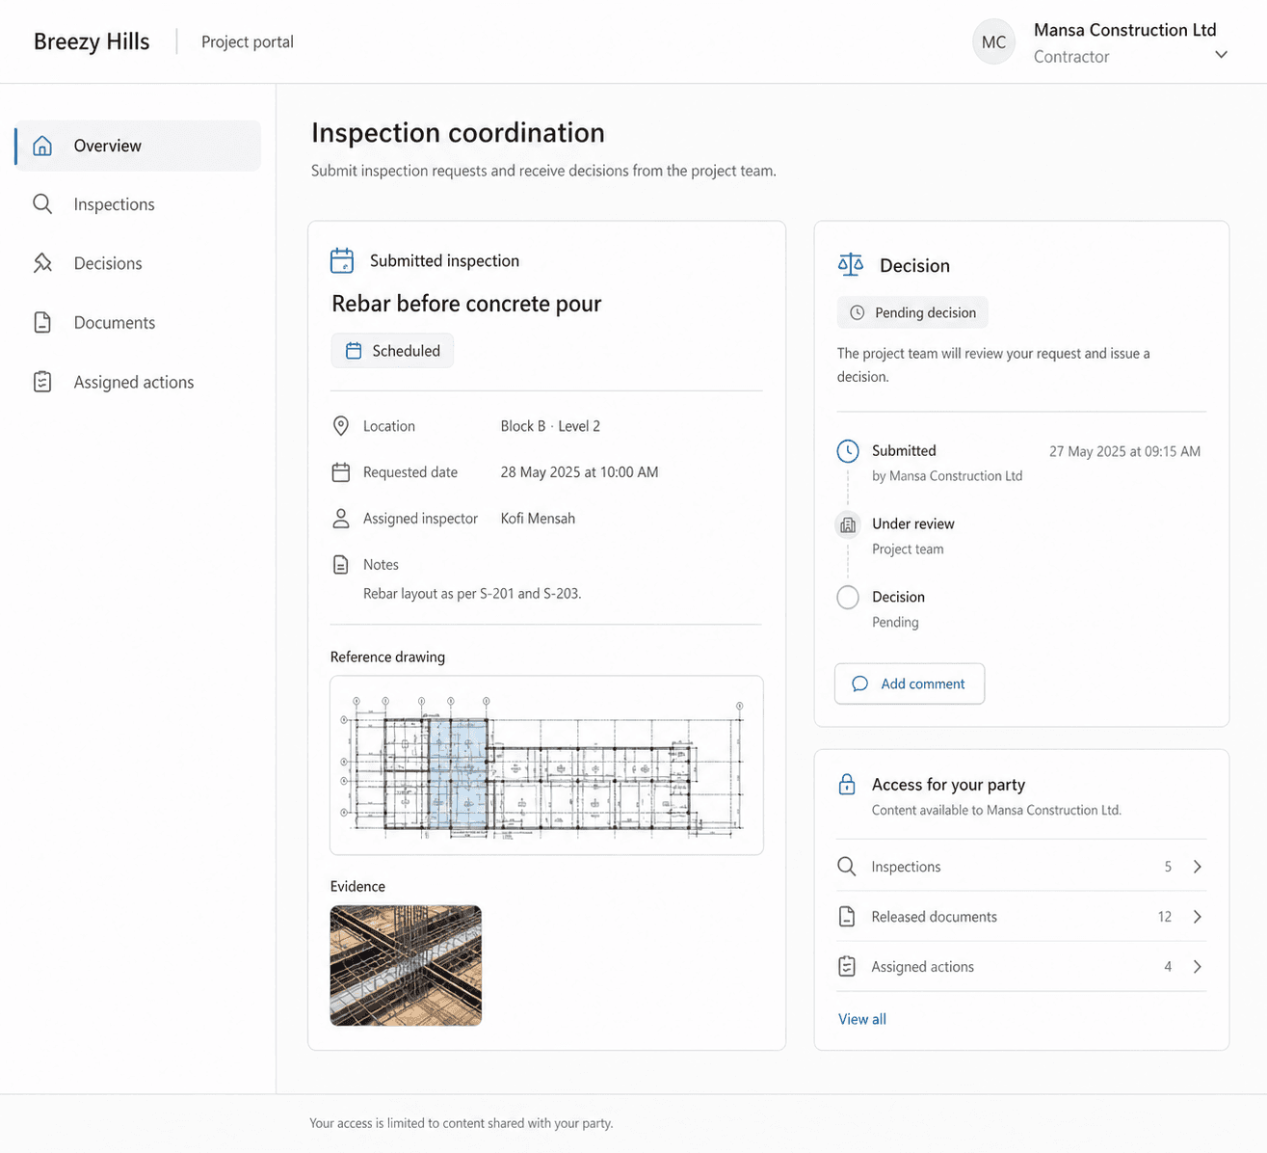This screenshot has width=1267, height=1153.
Task: Open the rebar evidence photo thumbnail
Action: click(406, 965)
